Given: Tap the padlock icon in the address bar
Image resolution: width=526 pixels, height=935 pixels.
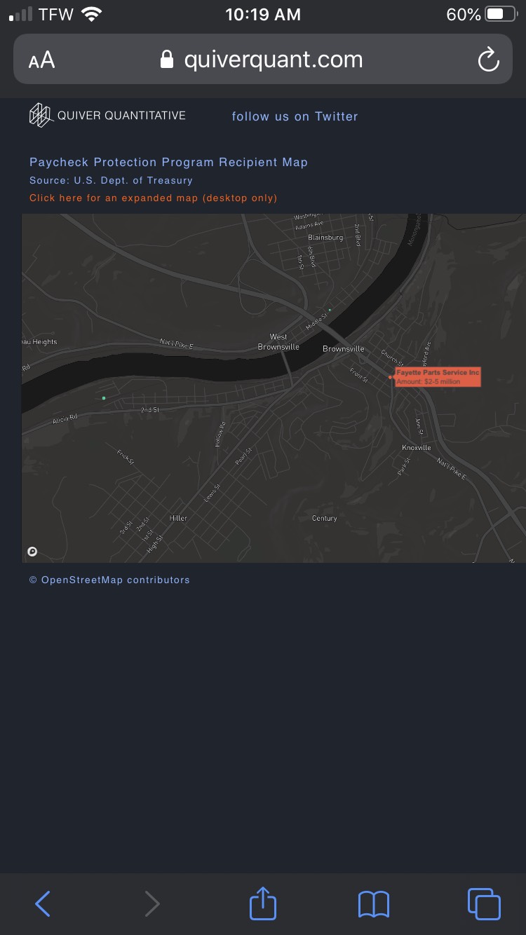Looking at the screenshot, I should click(x=167, y=60).
